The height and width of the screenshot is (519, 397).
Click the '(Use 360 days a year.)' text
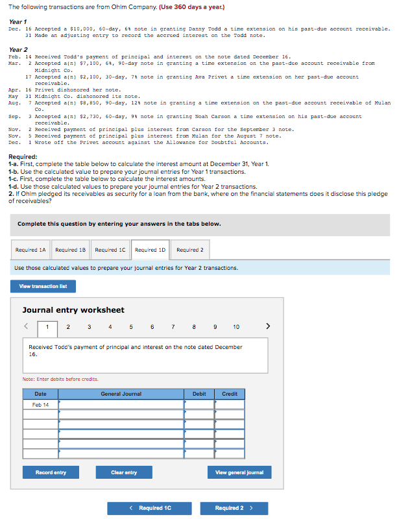pyautogui.click(x=192, y=7)
